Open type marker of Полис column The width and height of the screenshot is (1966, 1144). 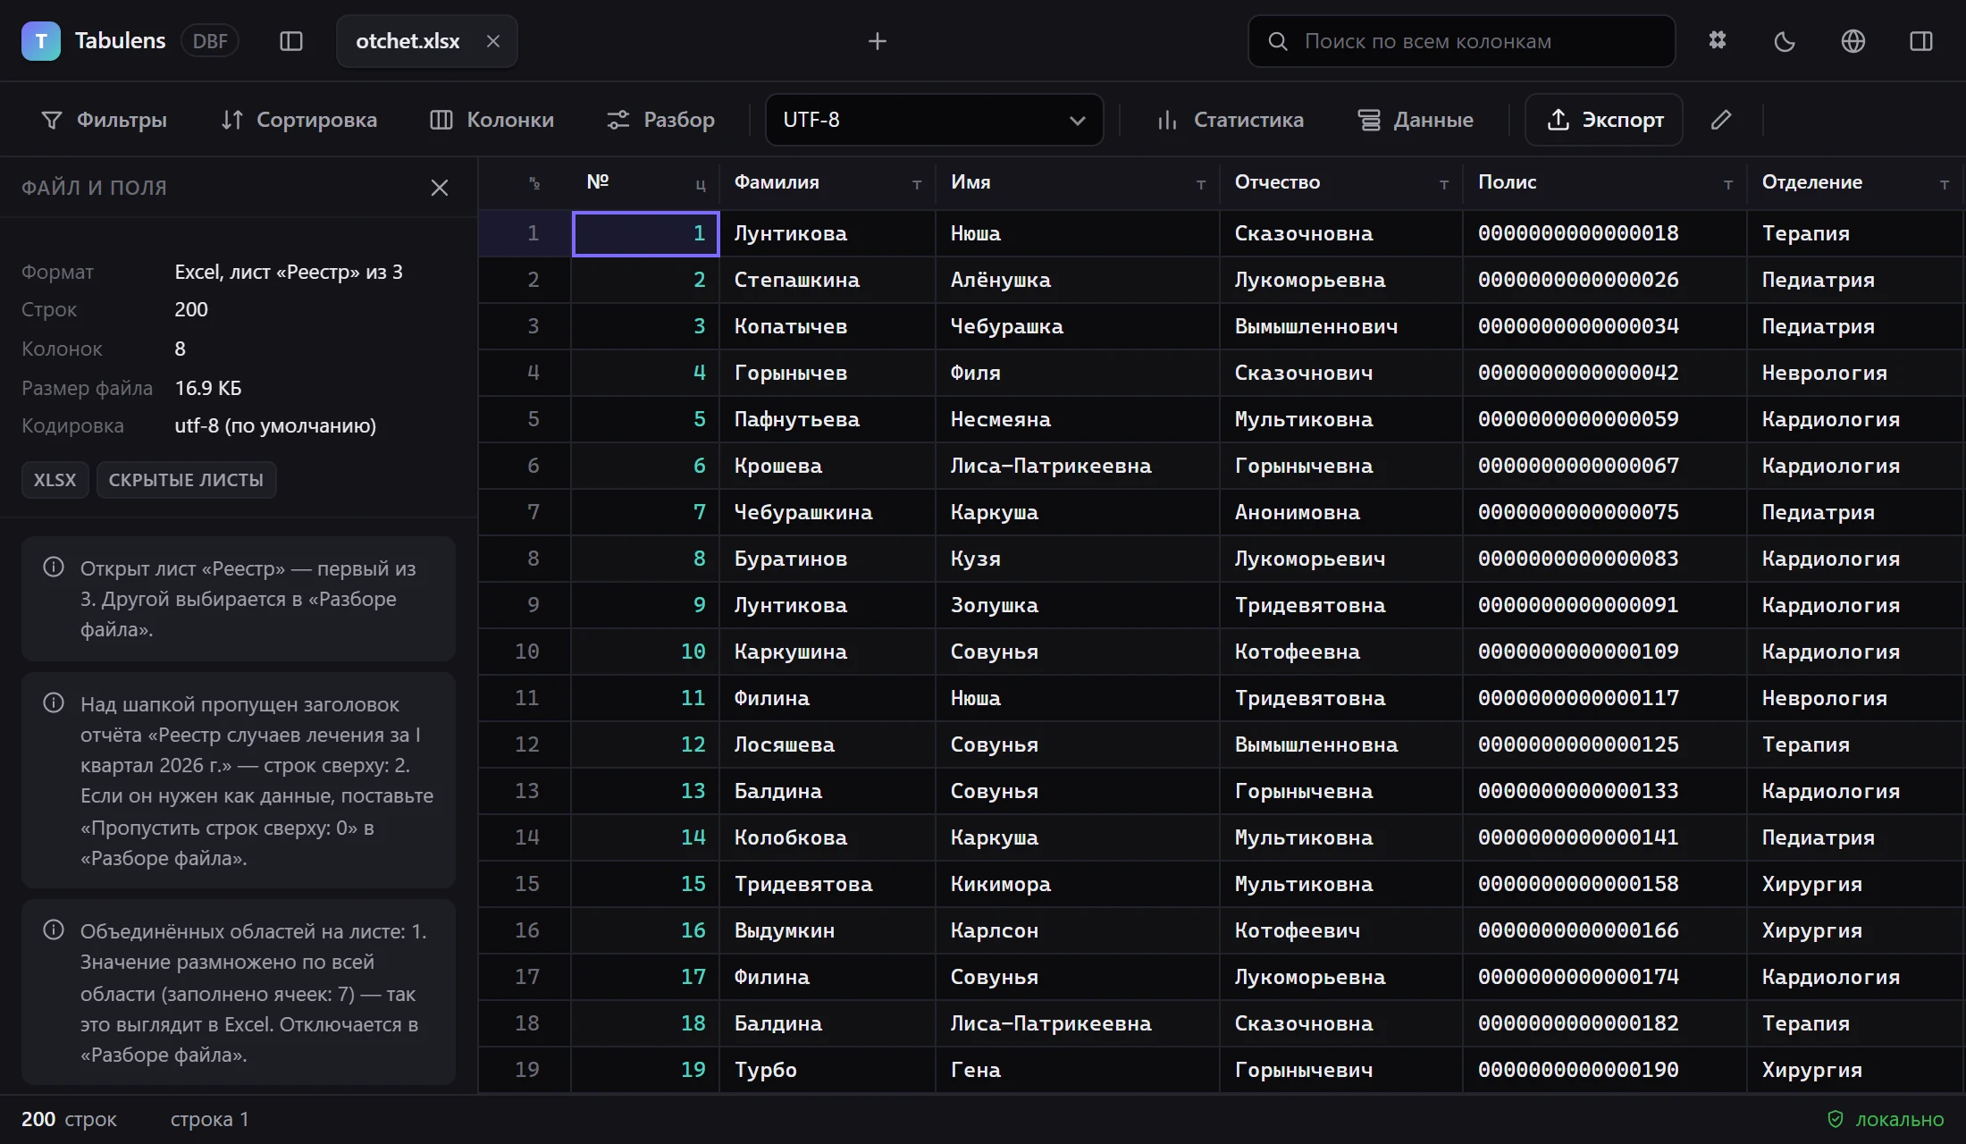point(1728,184)
